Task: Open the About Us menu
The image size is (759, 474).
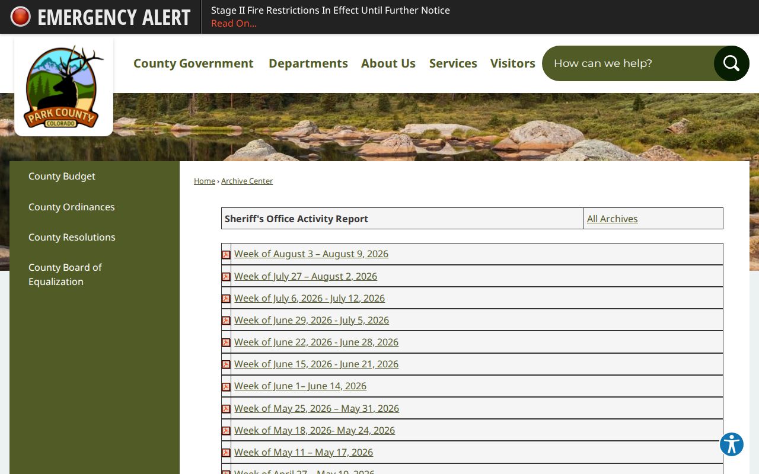Action: click(x=388, y=63)
